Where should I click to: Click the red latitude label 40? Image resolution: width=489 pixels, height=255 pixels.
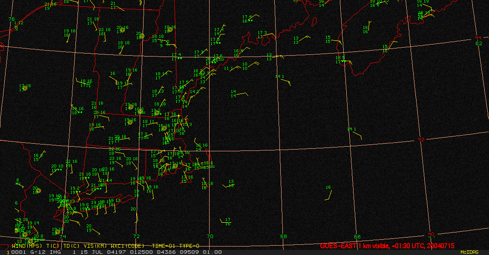click(x=431, y=234)
